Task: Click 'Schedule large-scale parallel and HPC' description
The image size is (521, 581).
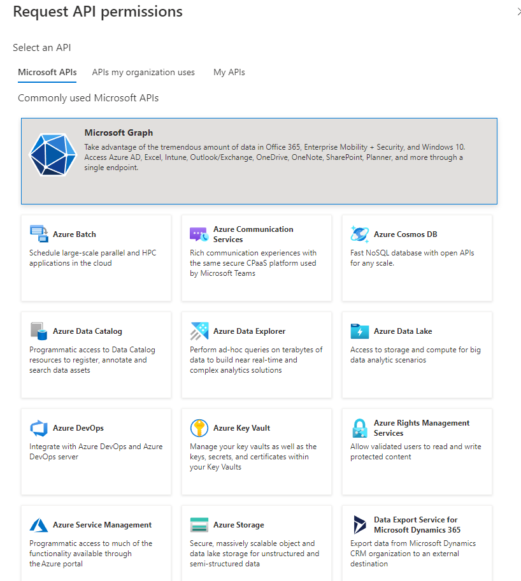Action: pyautogui.click(x=93, y=258)
